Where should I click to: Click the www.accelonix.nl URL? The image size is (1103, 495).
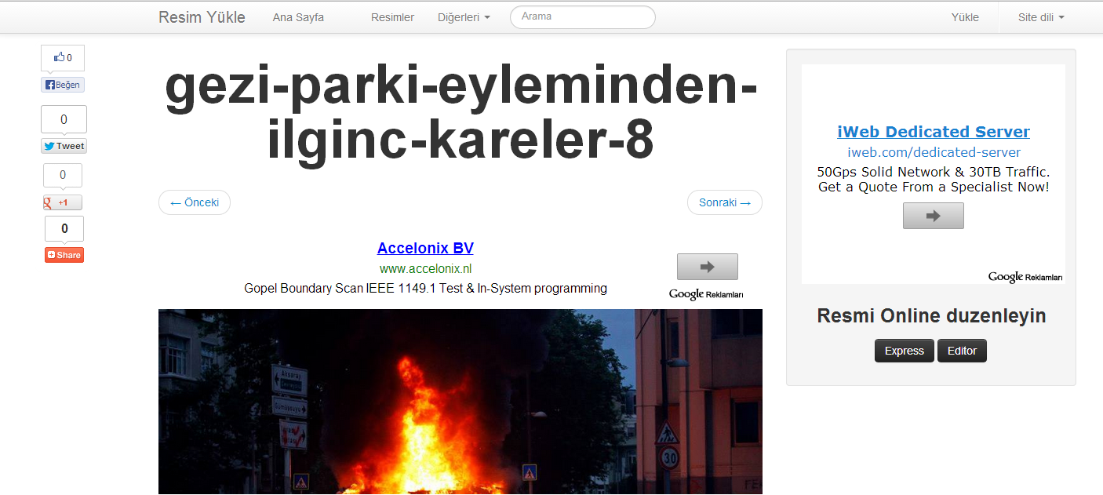(425, 268)
